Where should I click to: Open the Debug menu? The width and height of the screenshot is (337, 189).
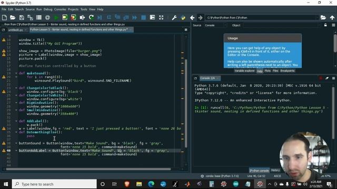[x=48, y=9]
